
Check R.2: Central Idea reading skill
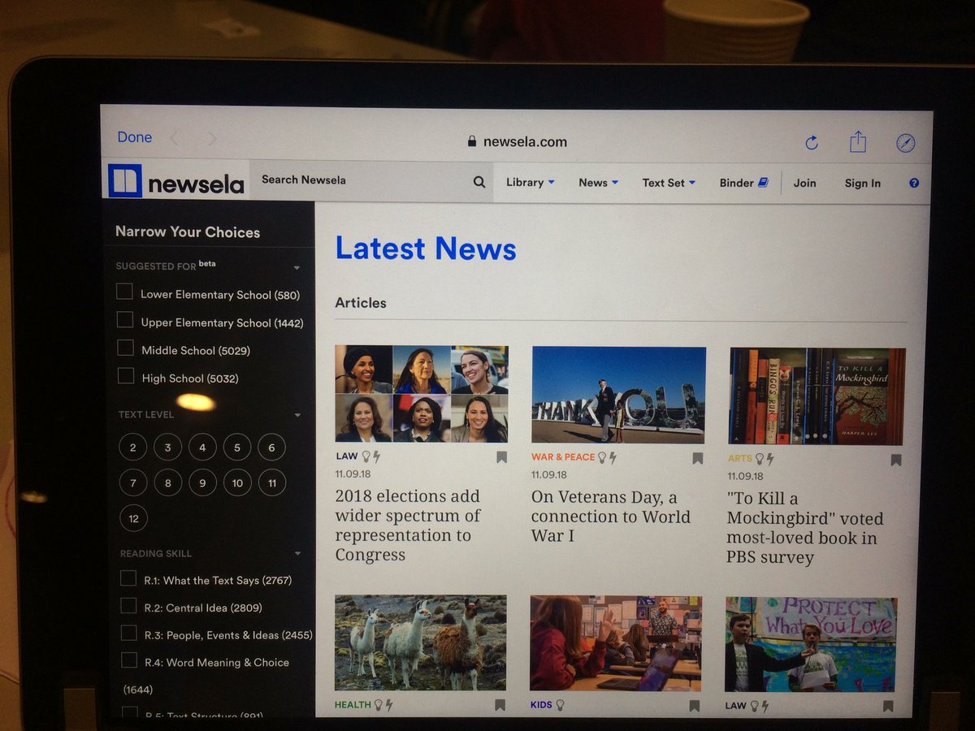128,606
